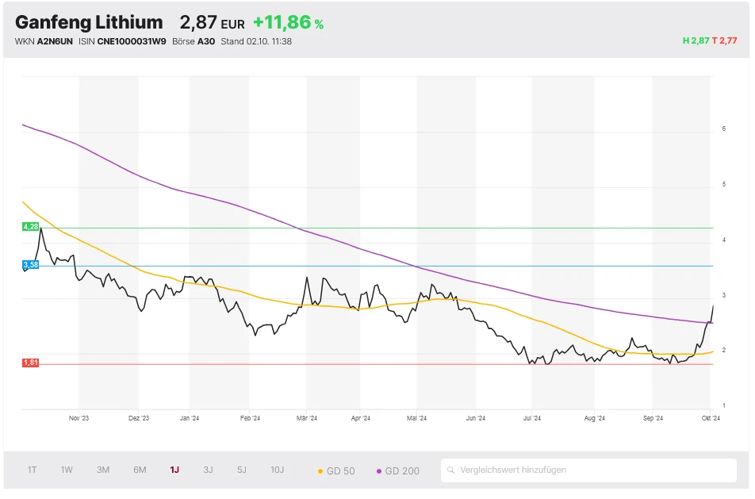Image resolution: width=755 pixels, height=499 pixels.
Task: Show the 3M chart period
Action: click(x=103, y=470)
